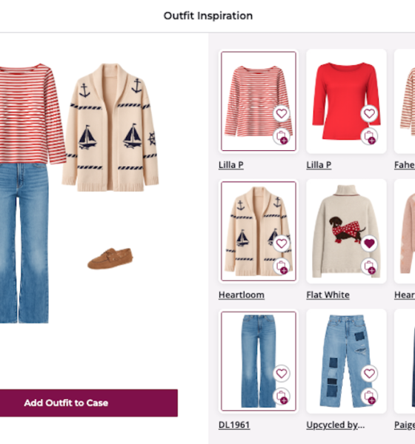Add red Lilla P top to case
The width and height of the screenshot is (415, 444).
tap(369, 136)
